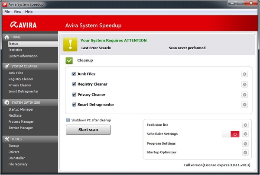Click the System Optimizer circular icon
Viewport: 260px width, 175px height.
7,103
